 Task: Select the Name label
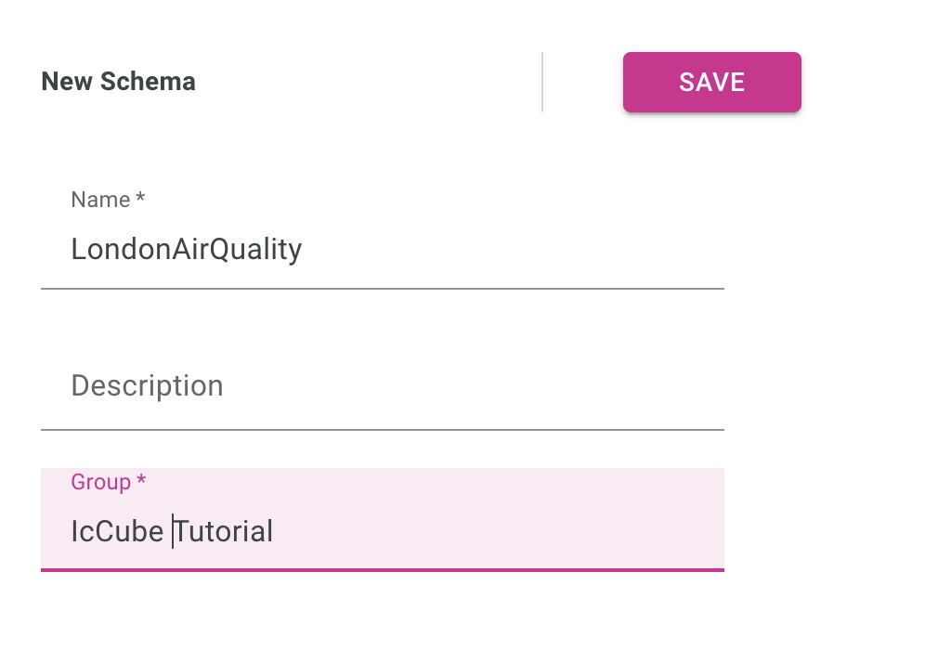coord(102,200)
